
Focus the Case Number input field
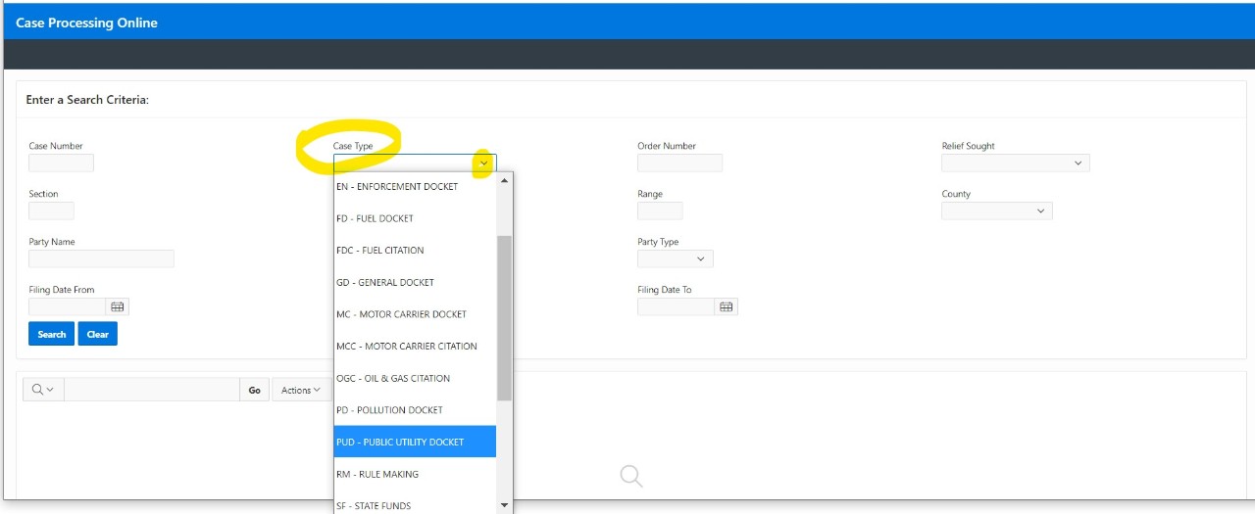(61, 164)
